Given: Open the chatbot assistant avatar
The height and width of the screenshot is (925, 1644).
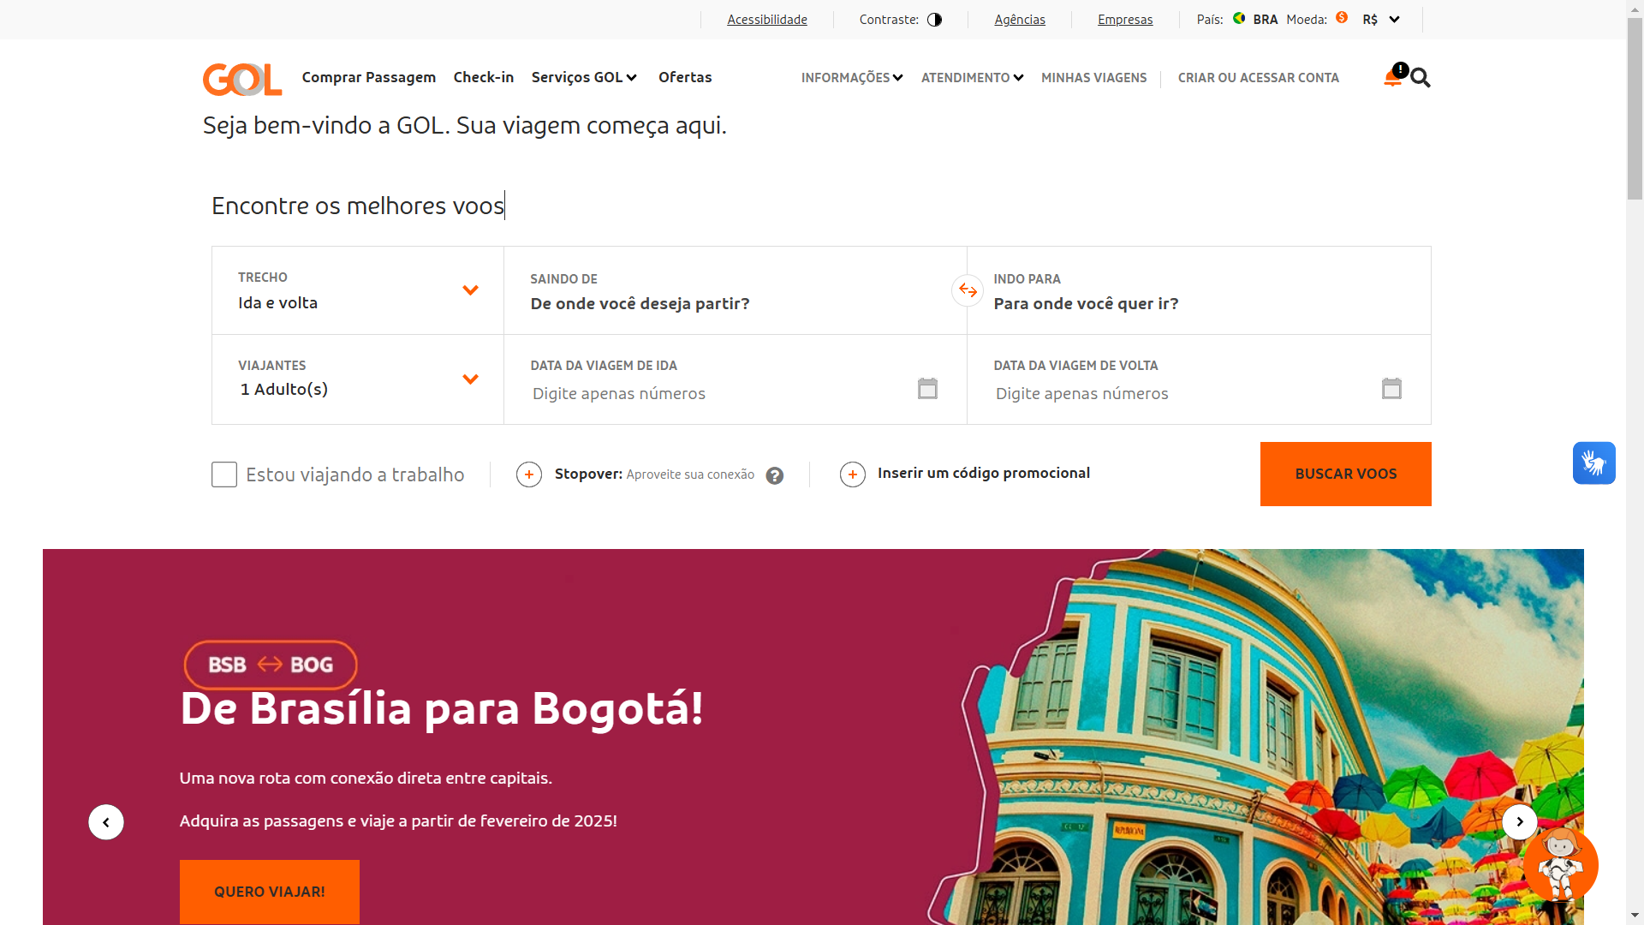Looking at the screenshot, I should coord(1560,863).
